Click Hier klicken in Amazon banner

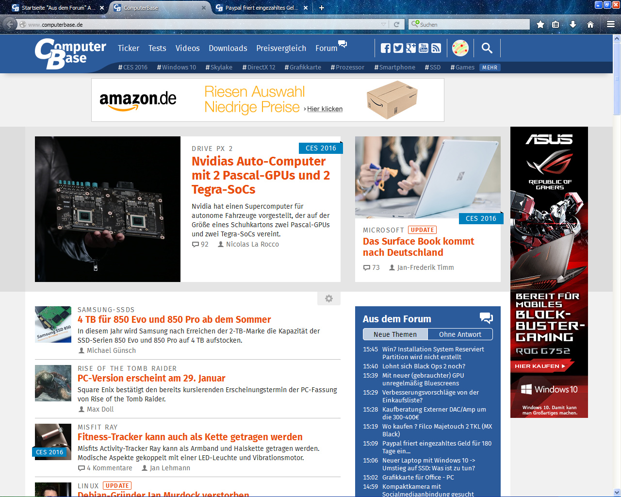click(325, 109)
